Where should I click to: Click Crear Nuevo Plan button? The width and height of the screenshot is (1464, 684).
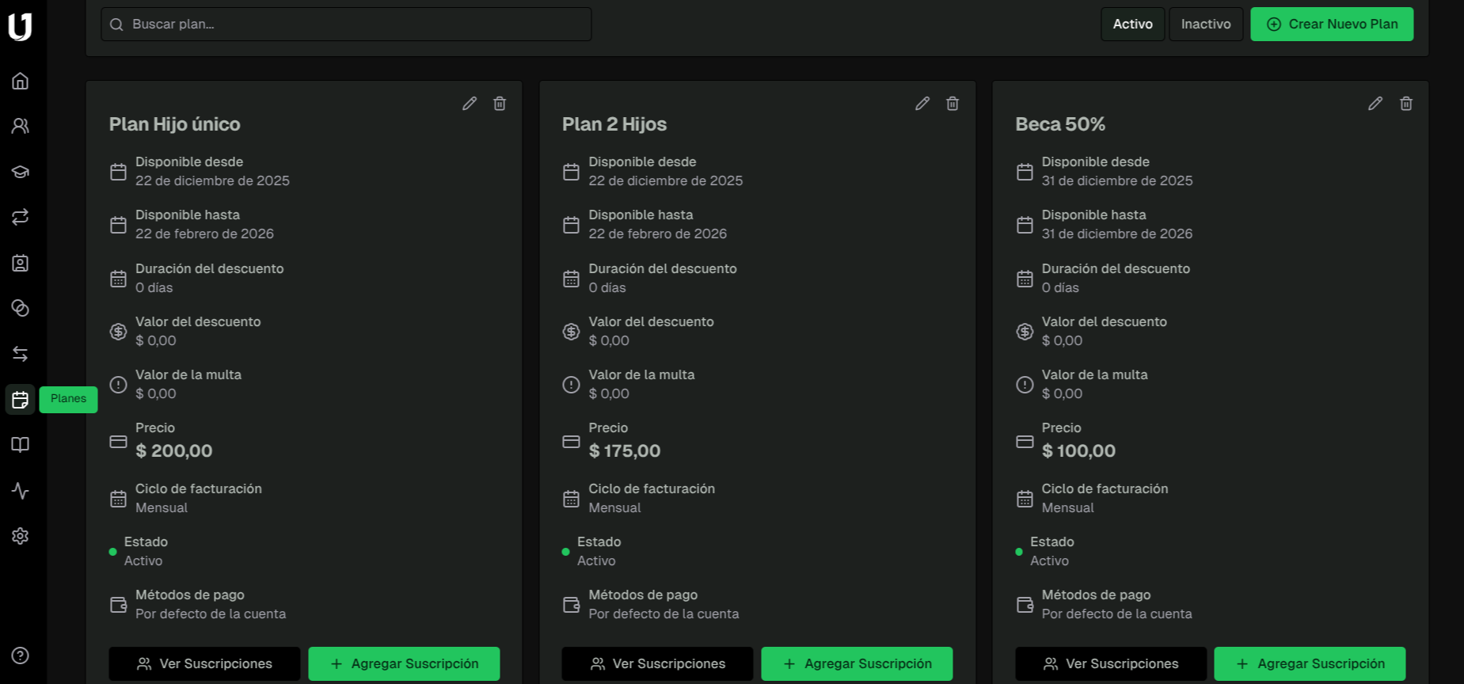coord(1332,25)
